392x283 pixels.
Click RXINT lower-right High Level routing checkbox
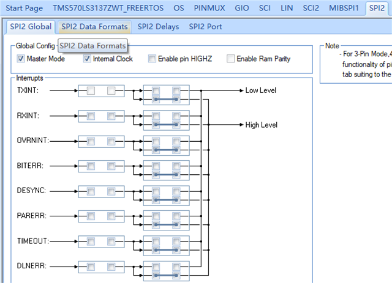tap(176, 125)
